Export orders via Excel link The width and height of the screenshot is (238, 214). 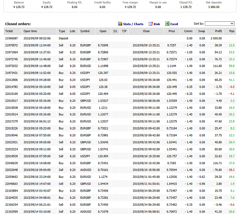click(x=174, y=24)
